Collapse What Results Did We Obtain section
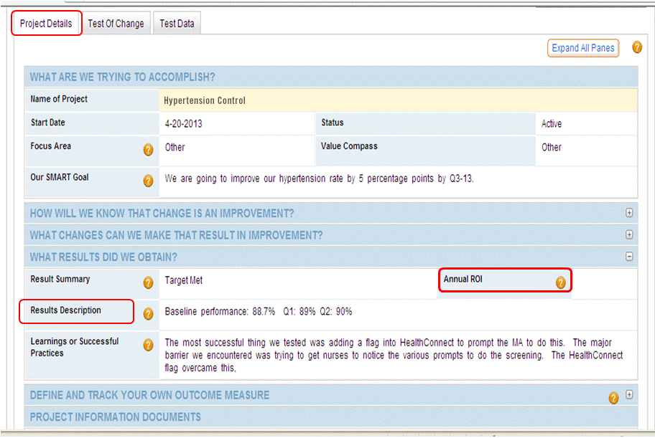 coord(629,257)
